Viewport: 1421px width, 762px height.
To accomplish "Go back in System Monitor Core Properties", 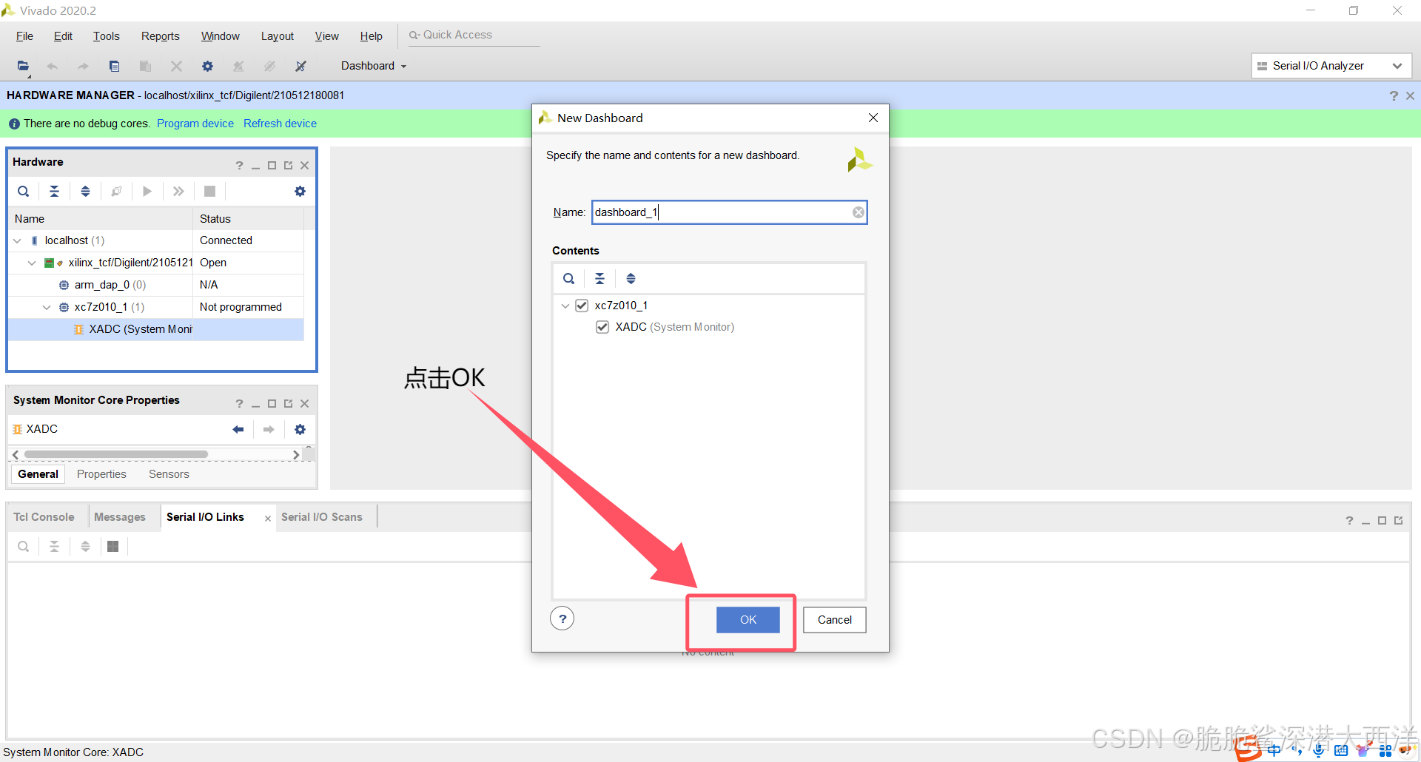I will coord(238,429).
